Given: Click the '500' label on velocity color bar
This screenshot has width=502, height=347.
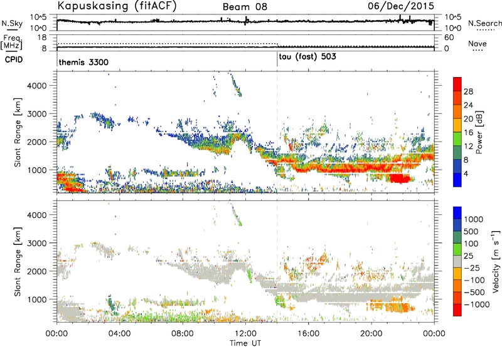Looking at the screenshot, I should 471,232.
